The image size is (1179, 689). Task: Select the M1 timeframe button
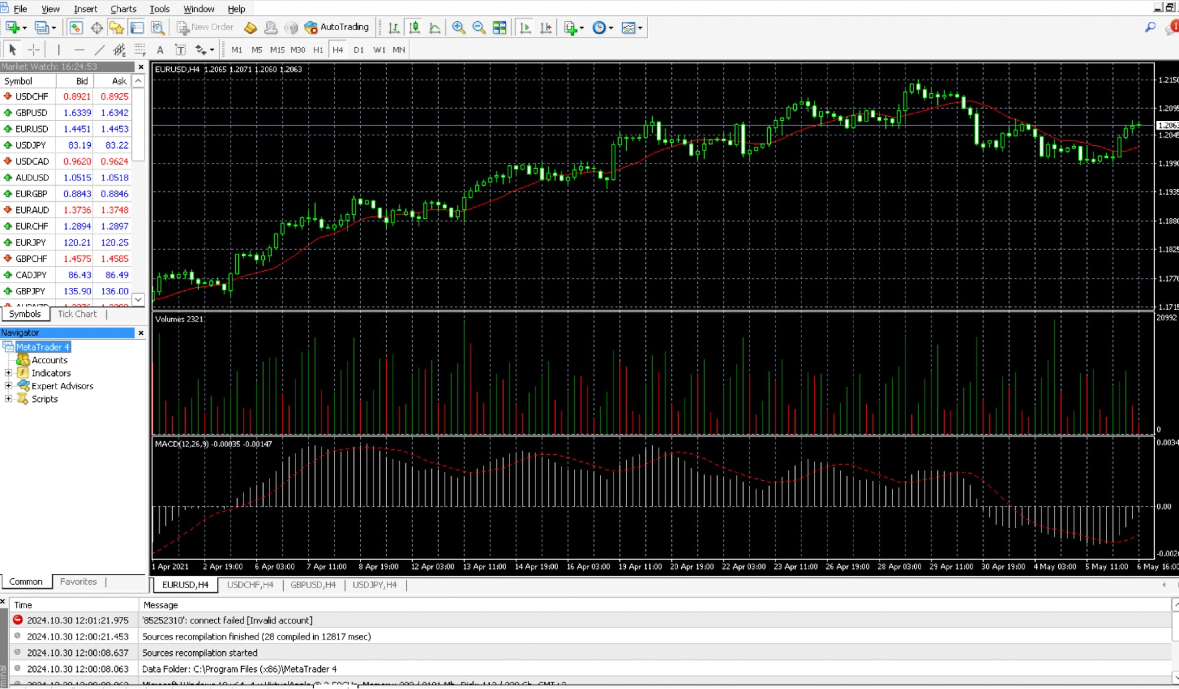(236, 50)
